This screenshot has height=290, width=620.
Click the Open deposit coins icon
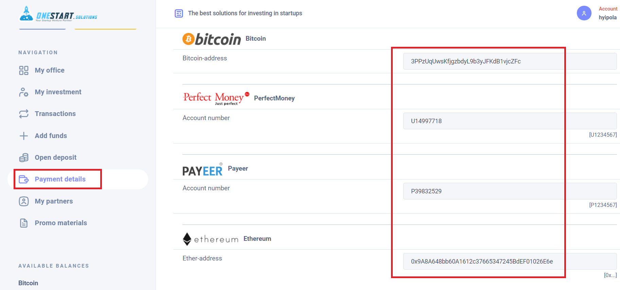[24, 157]
